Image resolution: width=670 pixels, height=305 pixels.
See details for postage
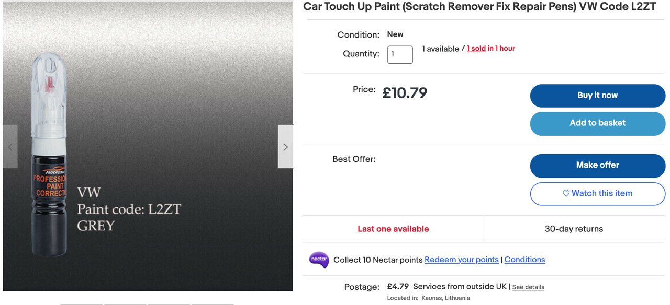[x=528, y=287]
